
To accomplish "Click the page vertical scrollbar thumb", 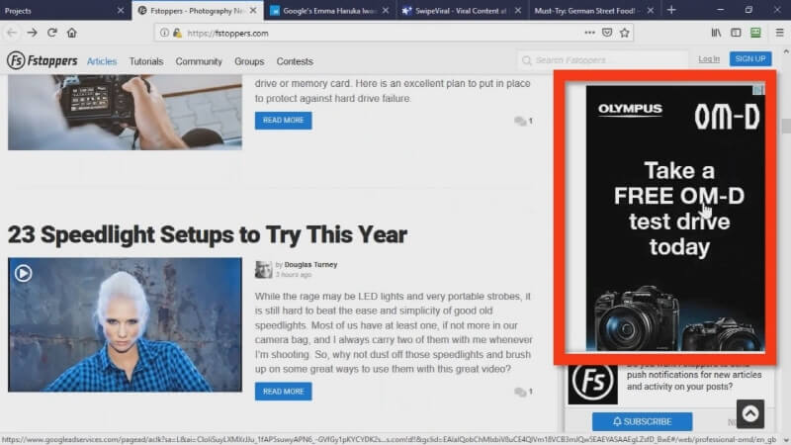I will coord(785,126).
